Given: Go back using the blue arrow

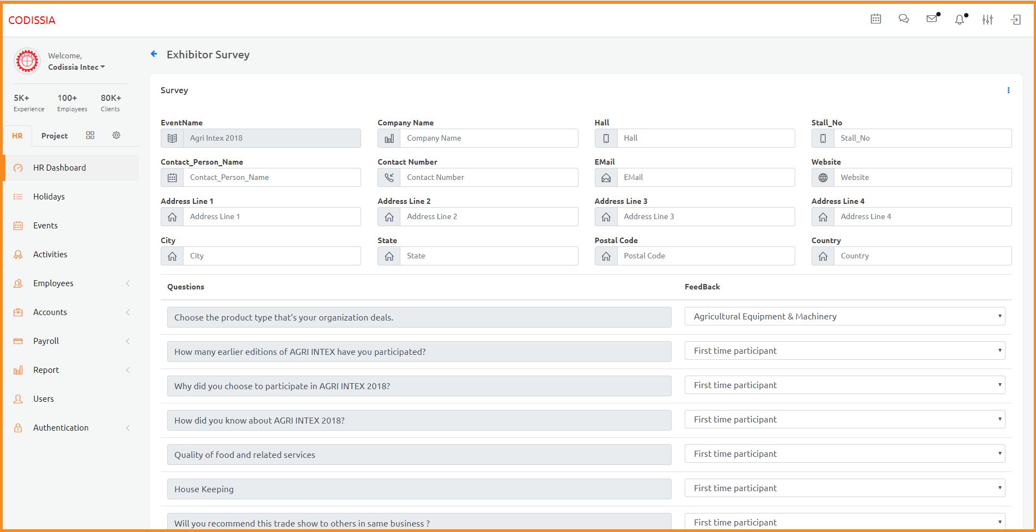Looking at the screenshot, I should point(154,54).
